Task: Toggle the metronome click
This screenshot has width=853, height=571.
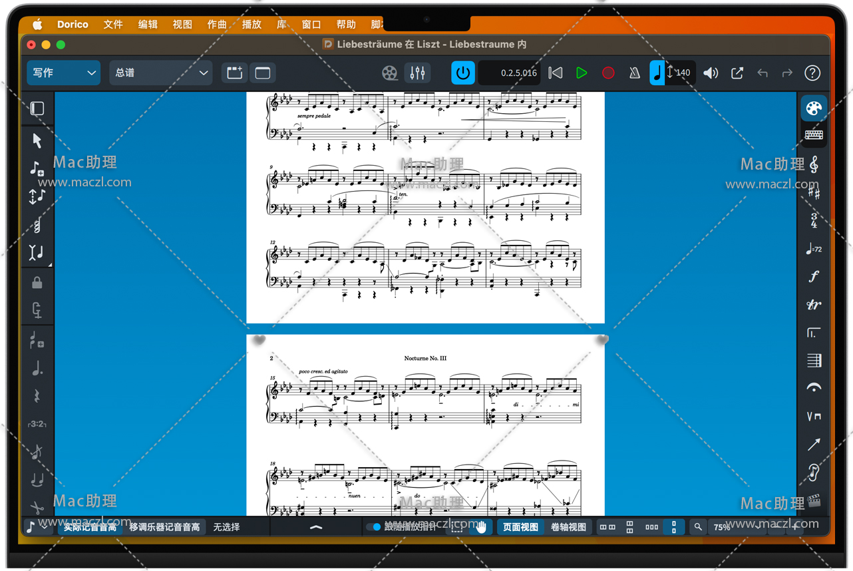Action: click(635, 73)
